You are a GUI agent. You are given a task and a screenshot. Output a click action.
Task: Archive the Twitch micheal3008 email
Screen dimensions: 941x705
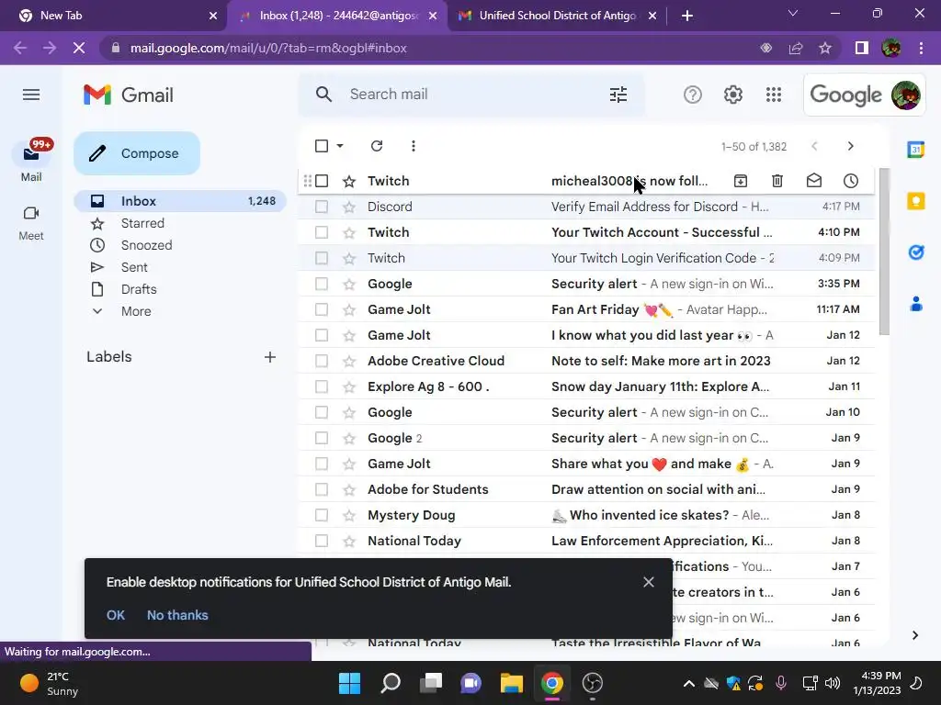coord(740,181)
